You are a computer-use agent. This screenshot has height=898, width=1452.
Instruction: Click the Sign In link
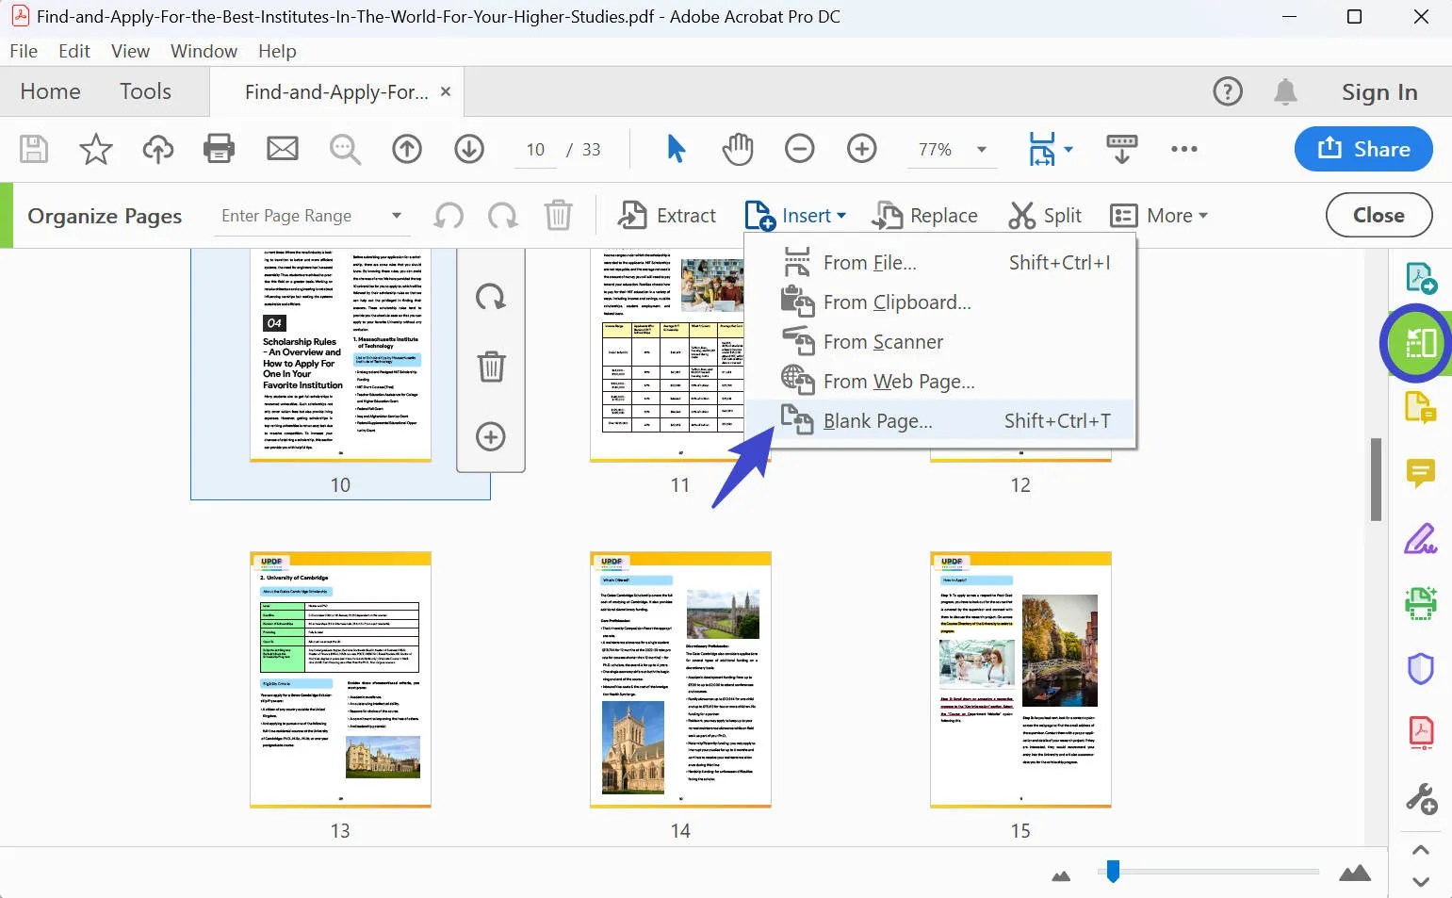coord(1379,91)
